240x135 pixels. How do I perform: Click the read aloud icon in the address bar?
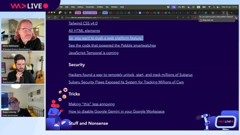(183, 18)
